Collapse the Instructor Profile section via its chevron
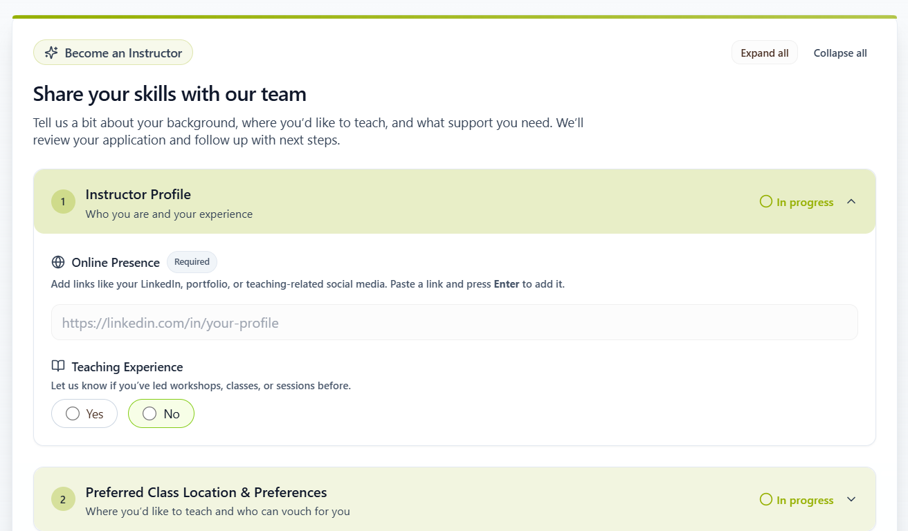This screenshot has width=908, height=531. click(x=851, y=201)
